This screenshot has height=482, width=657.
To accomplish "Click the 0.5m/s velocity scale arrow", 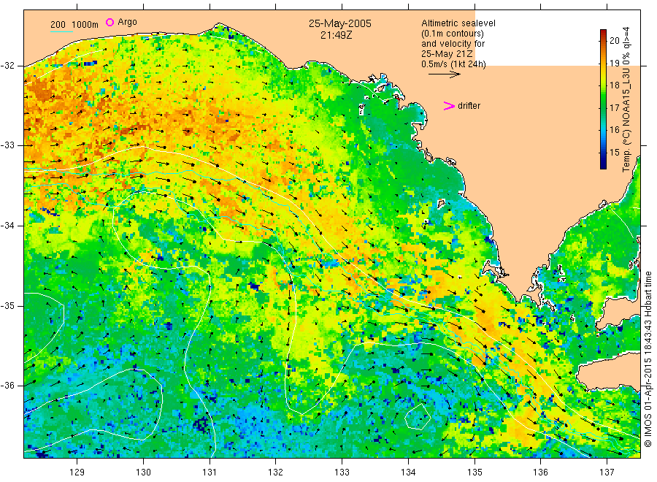I will [444, 74].
